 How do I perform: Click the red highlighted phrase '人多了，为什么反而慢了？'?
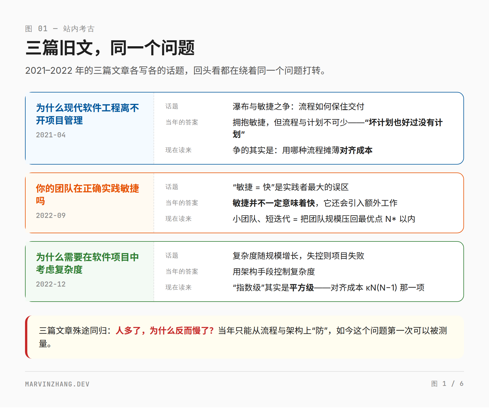165,331
